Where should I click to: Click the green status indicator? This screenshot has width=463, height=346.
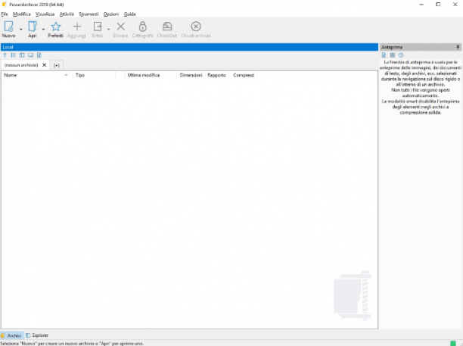click(453, 343)
